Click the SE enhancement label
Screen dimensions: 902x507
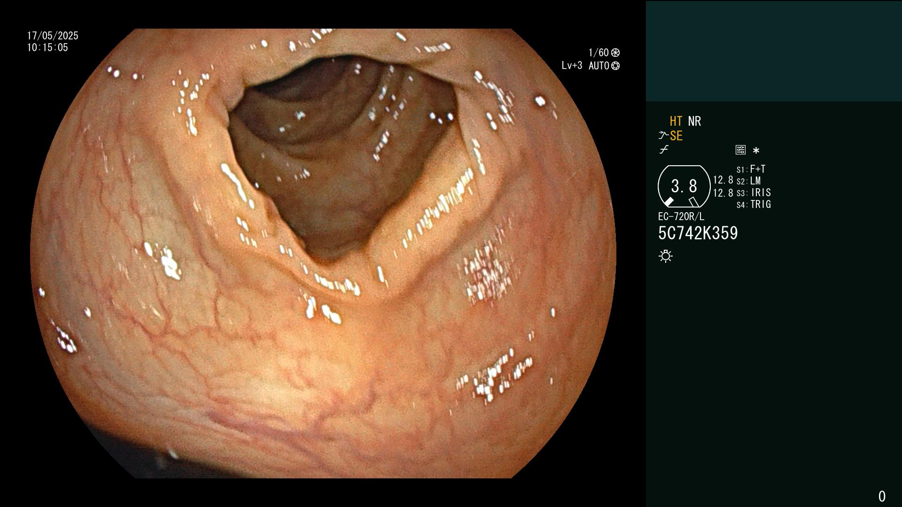676,136
